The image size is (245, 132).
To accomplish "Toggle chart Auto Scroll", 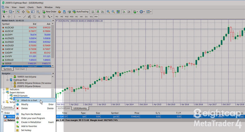I will point(124,12).
